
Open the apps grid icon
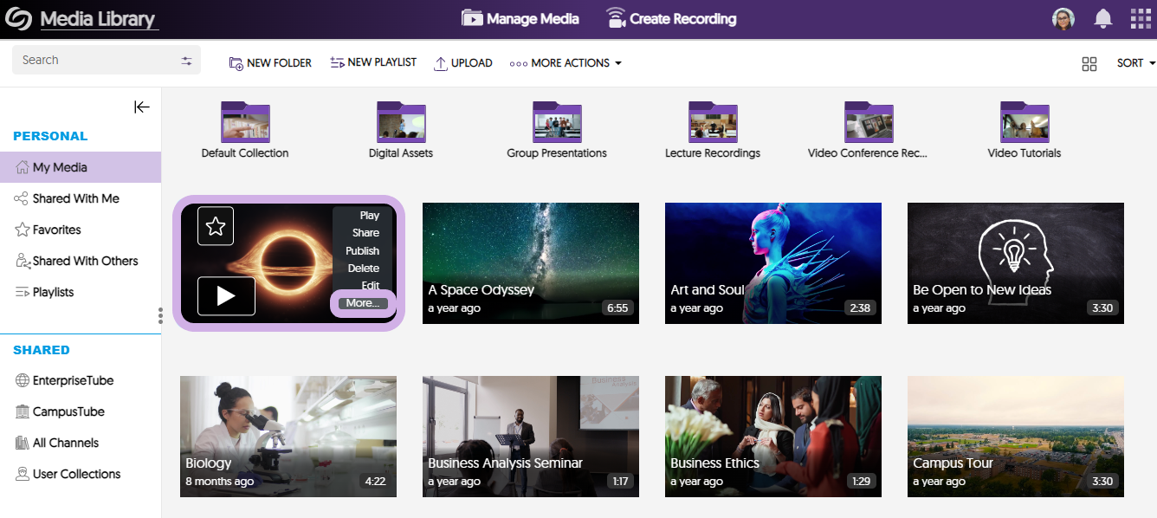click(1141, 19)
